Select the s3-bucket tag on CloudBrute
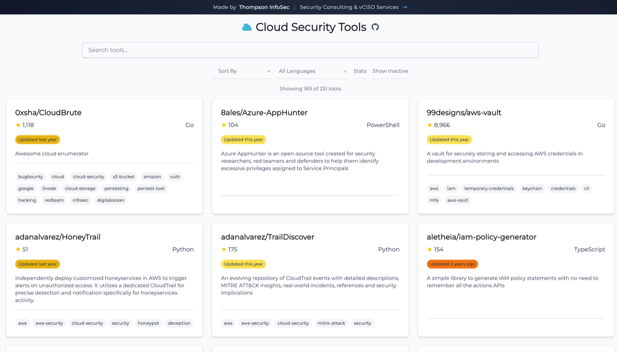This screenshot has width=617, height=352. [x=123, y=177]
